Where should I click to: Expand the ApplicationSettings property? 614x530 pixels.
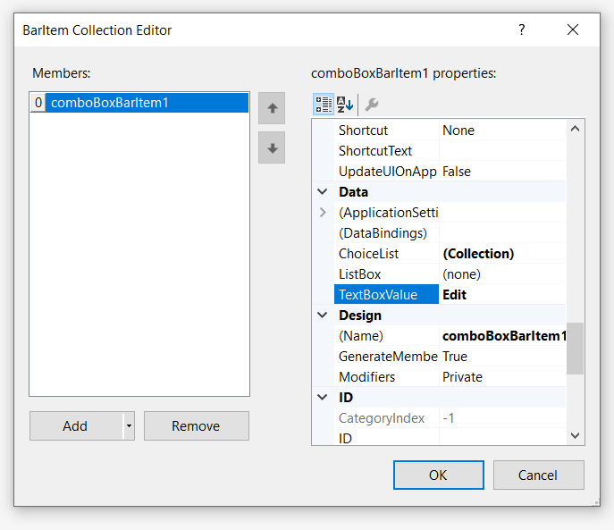tap(323, 213)
